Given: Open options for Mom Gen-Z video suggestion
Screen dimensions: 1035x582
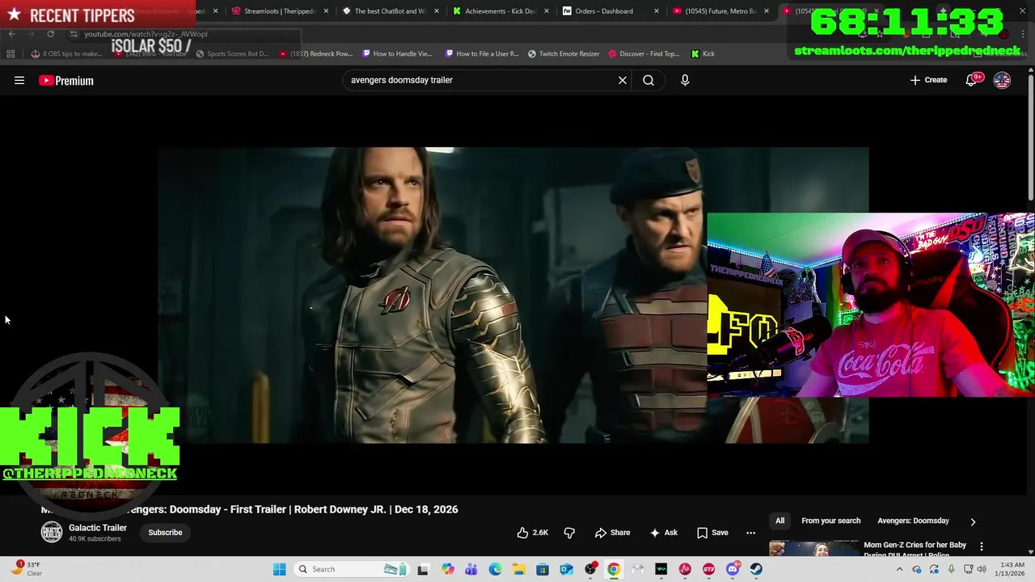Looking at the screenshot, I should (982, 546).
